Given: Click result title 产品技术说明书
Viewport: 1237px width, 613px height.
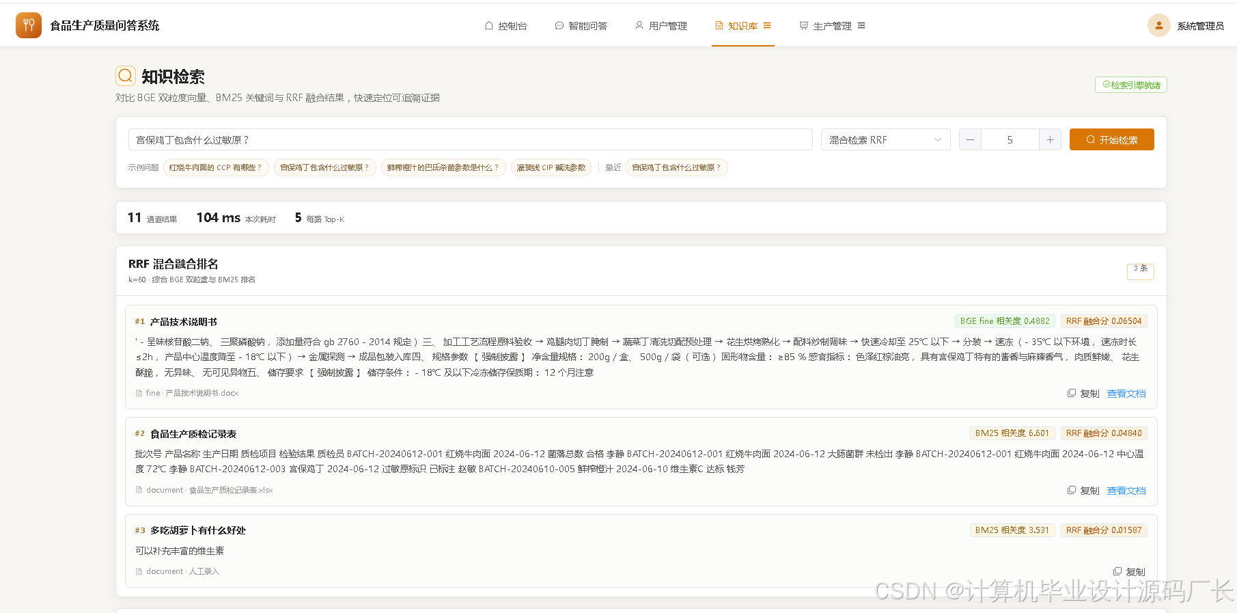Looking at the screenshot, I should point(183,322).
